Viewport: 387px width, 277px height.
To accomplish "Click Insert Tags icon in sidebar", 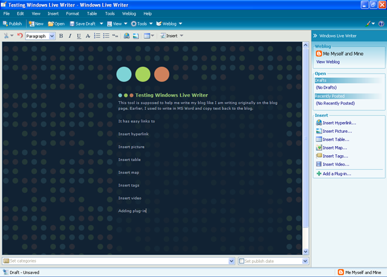I will pos(319,156).
